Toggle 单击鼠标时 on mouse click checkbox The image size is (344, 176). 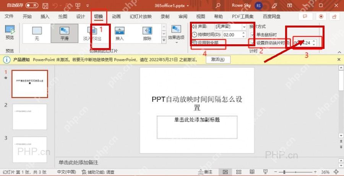252,35
